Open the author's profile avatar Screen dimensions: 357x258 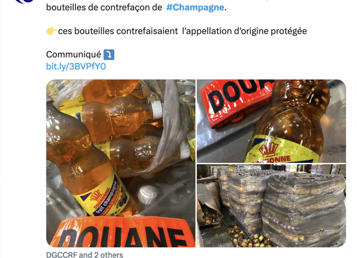(x=25, y=2)
